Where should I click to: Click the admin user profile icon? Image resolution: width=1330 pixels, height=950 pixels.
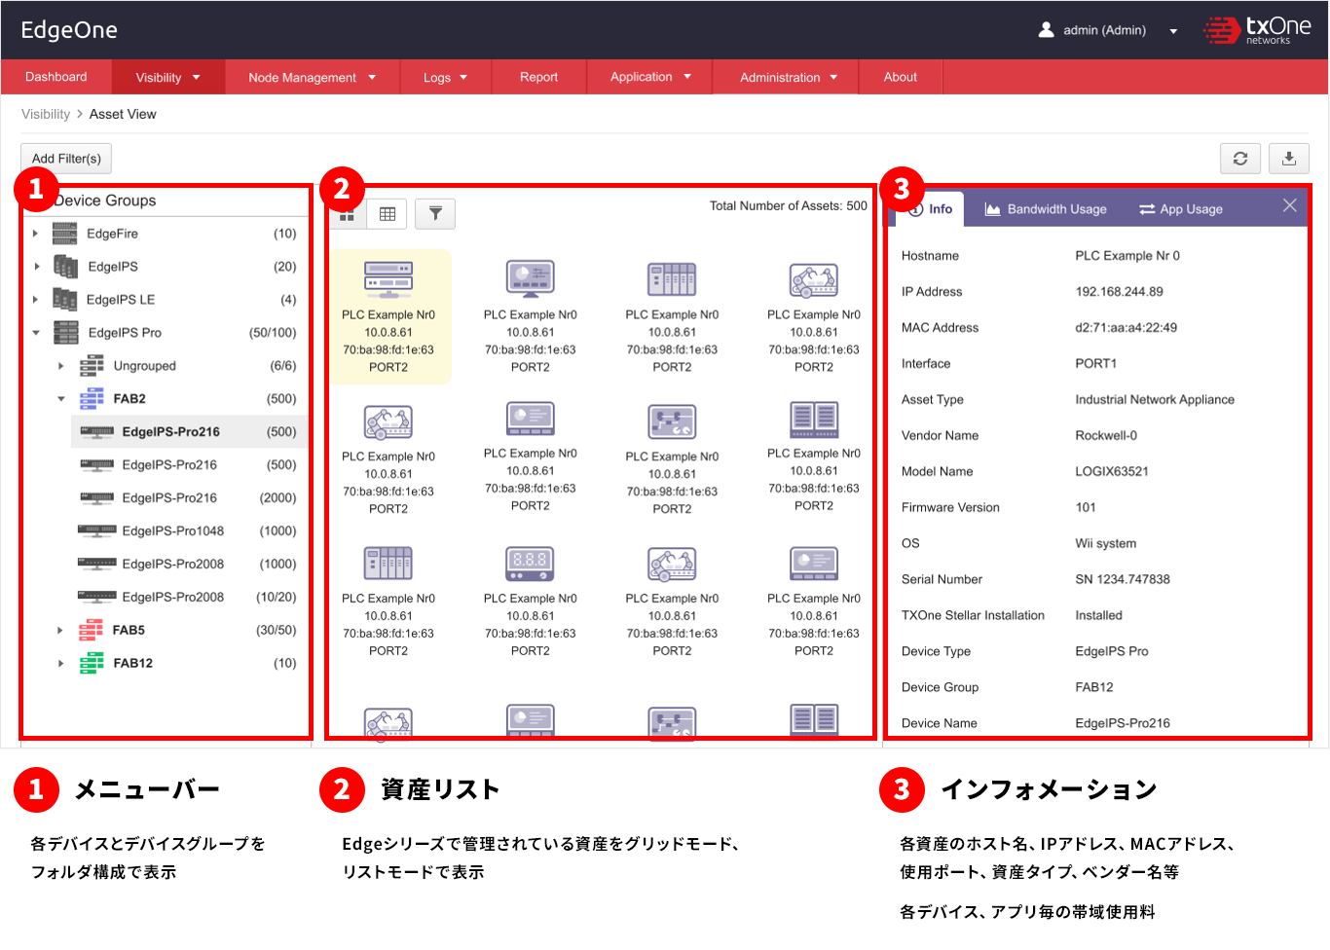point(1047,29)
